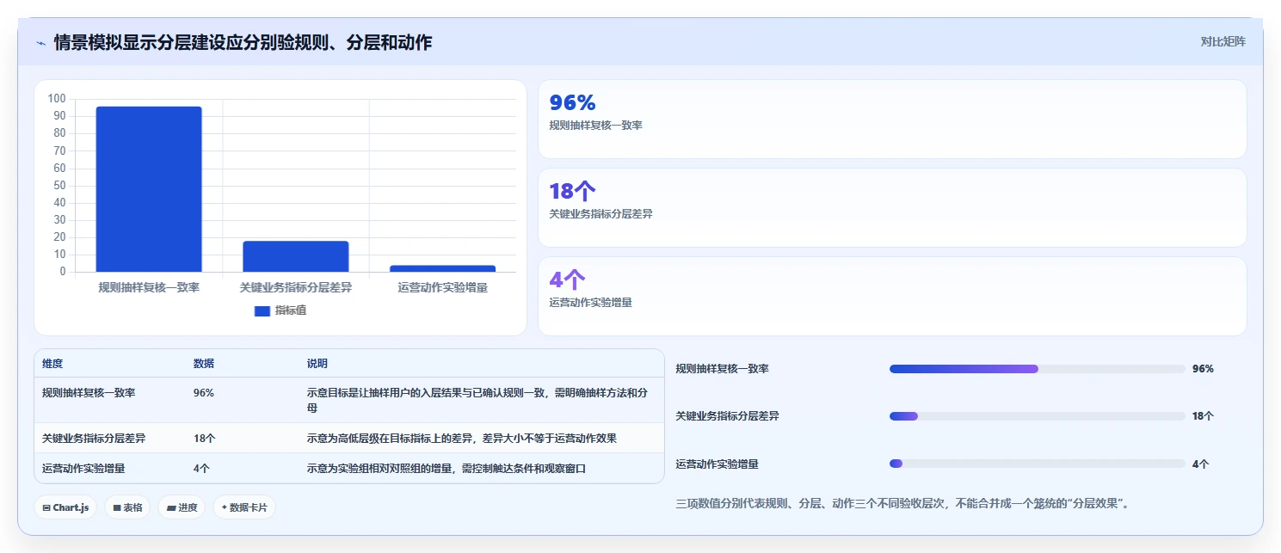This screenshot has height=553, width=1281.
Task: Click the 4个 progress bar for 运营动作实验增量
Action: point(1038,464)
